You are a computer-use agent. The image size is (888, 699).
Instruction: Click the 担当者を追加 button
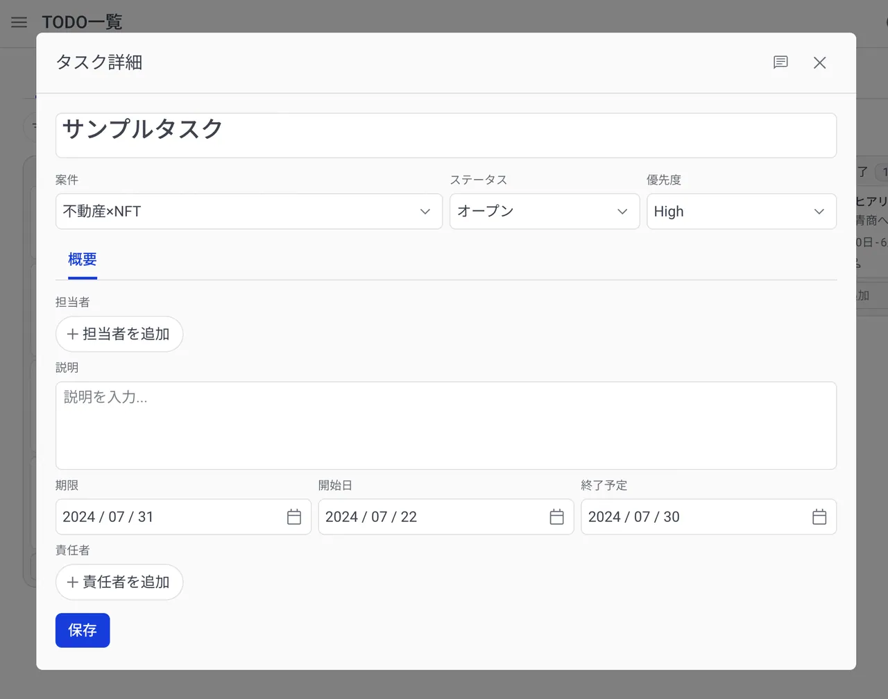(119, 334)
